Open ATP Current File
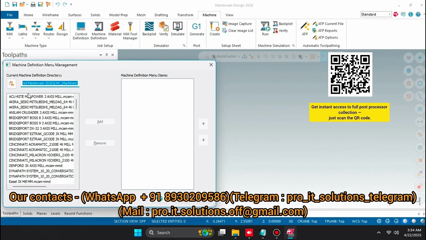 coord(328,24)
